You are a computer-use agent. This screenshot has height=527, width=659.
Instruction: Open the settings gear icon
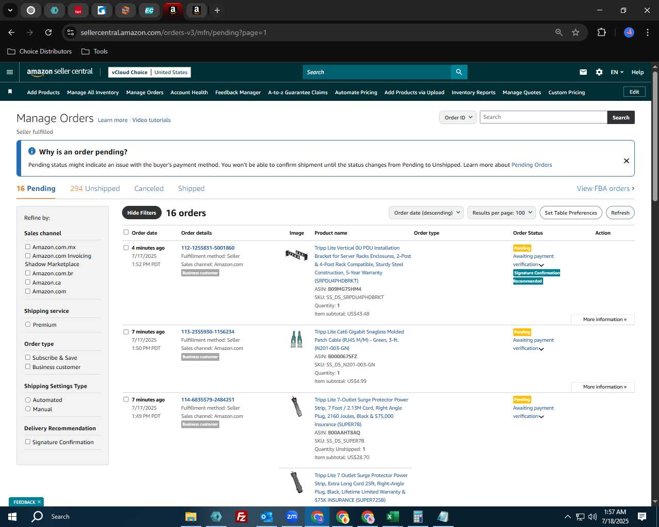(x=599, y=72)
